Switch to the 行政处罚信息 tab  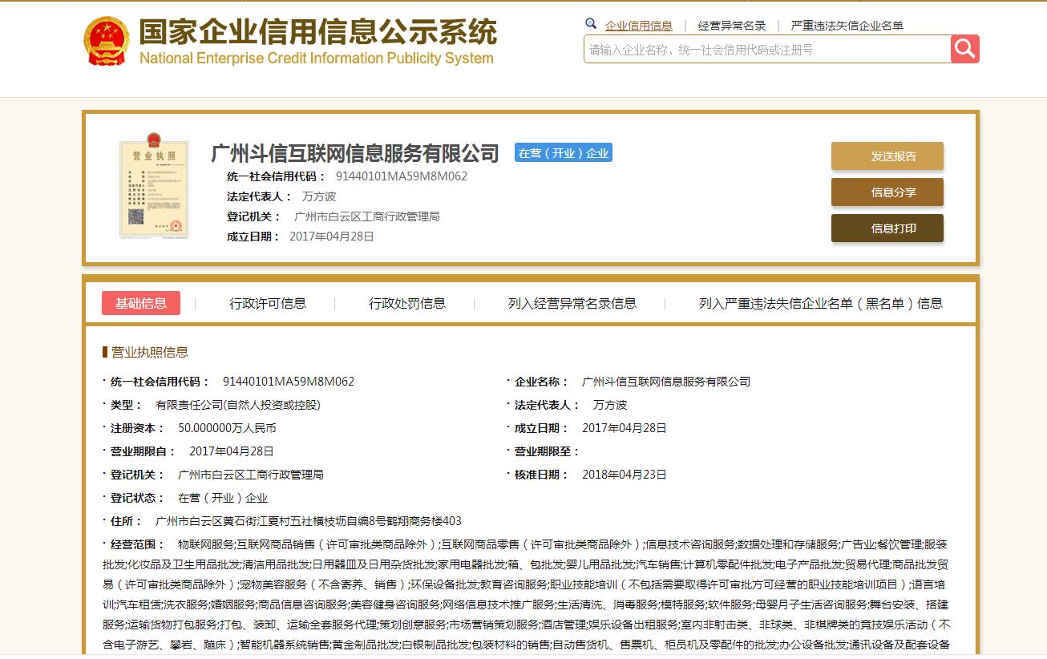(x=407, y=303)
